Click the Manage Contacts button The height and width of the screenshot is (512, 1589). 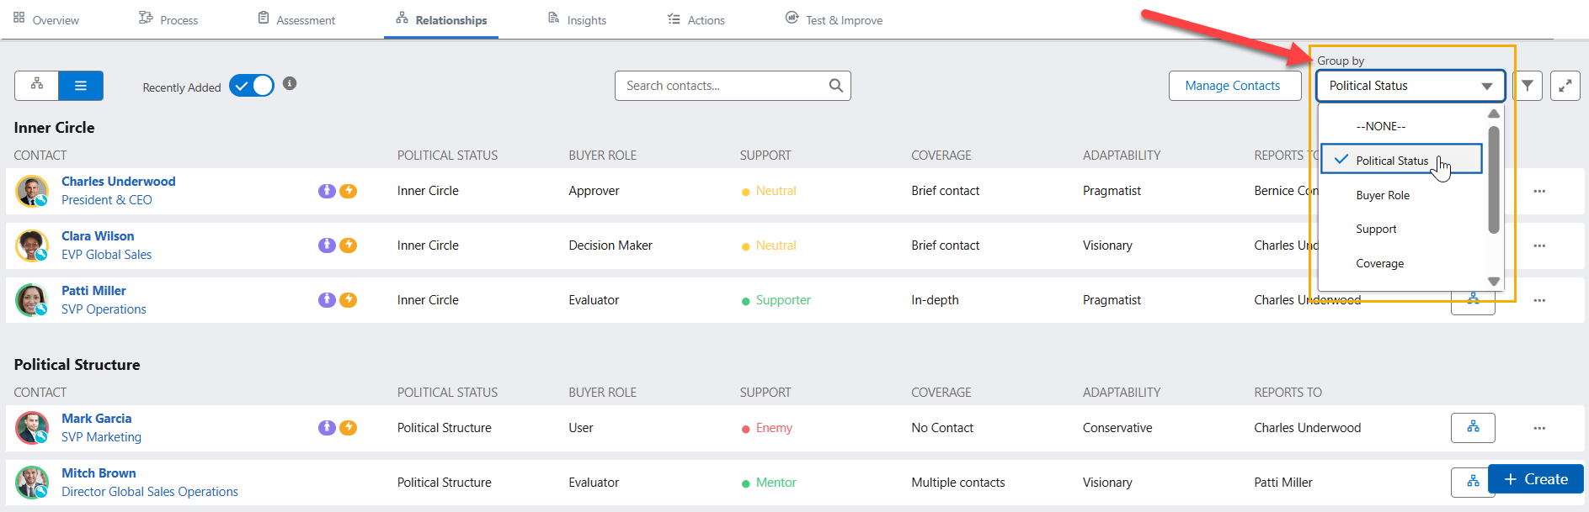point(1232,86)
